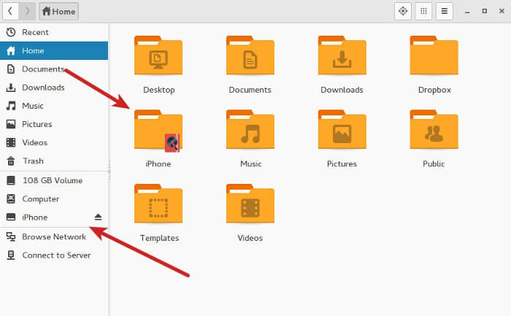Image resolution: width=511 pixels, height=316 pixels.
Task: Click the location target toolbar icon
Action: point(403,11)
